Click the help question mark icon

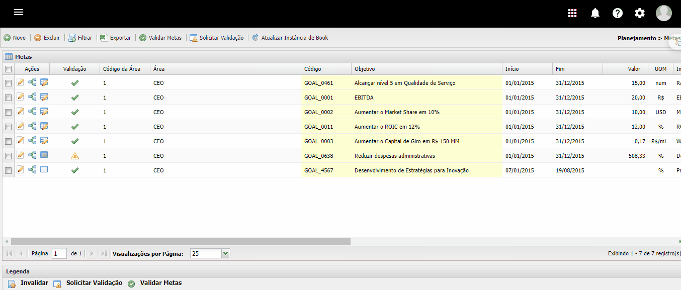(618, 13)
